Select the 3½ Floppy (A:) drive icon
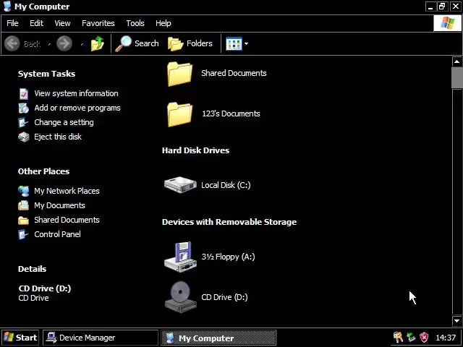 [x=180, y=257]
